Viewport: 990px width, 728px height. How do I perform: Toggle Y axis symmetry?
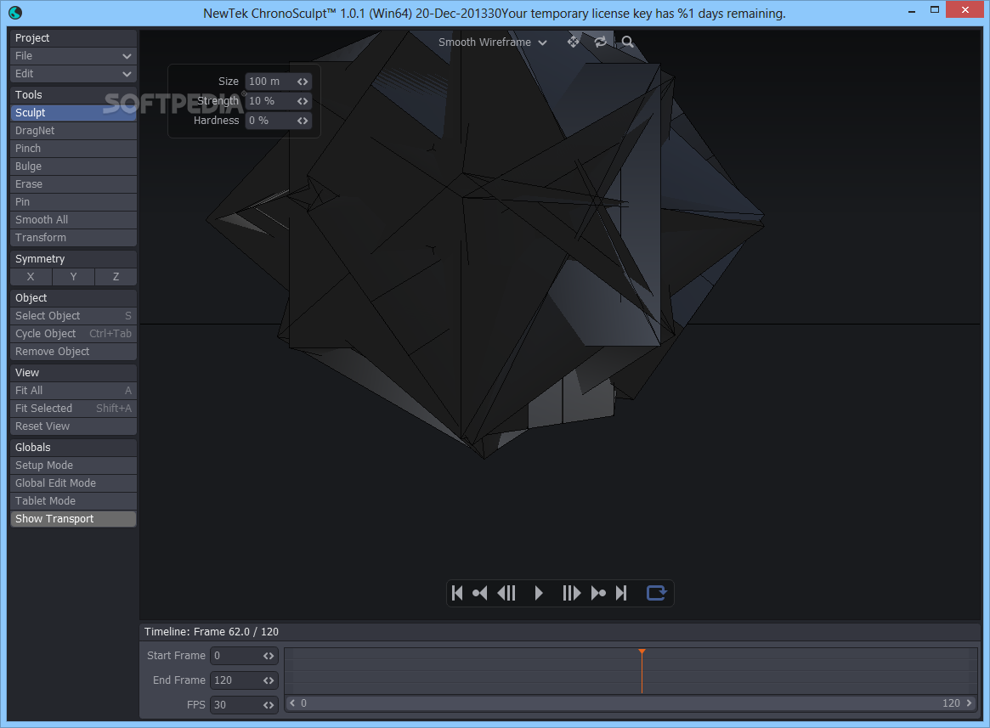(73, 277)
